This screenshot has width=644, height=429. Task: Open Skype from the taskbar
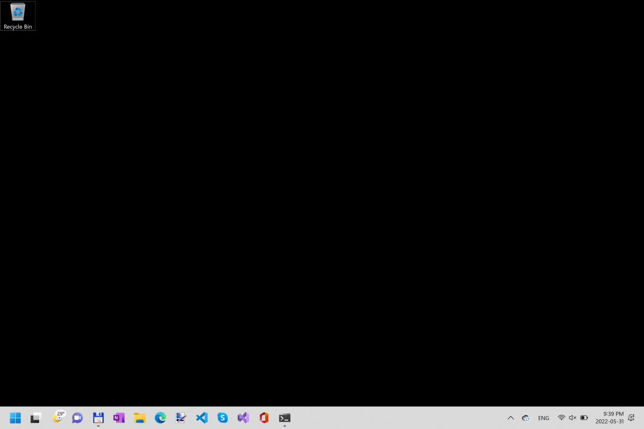(222, 418)
